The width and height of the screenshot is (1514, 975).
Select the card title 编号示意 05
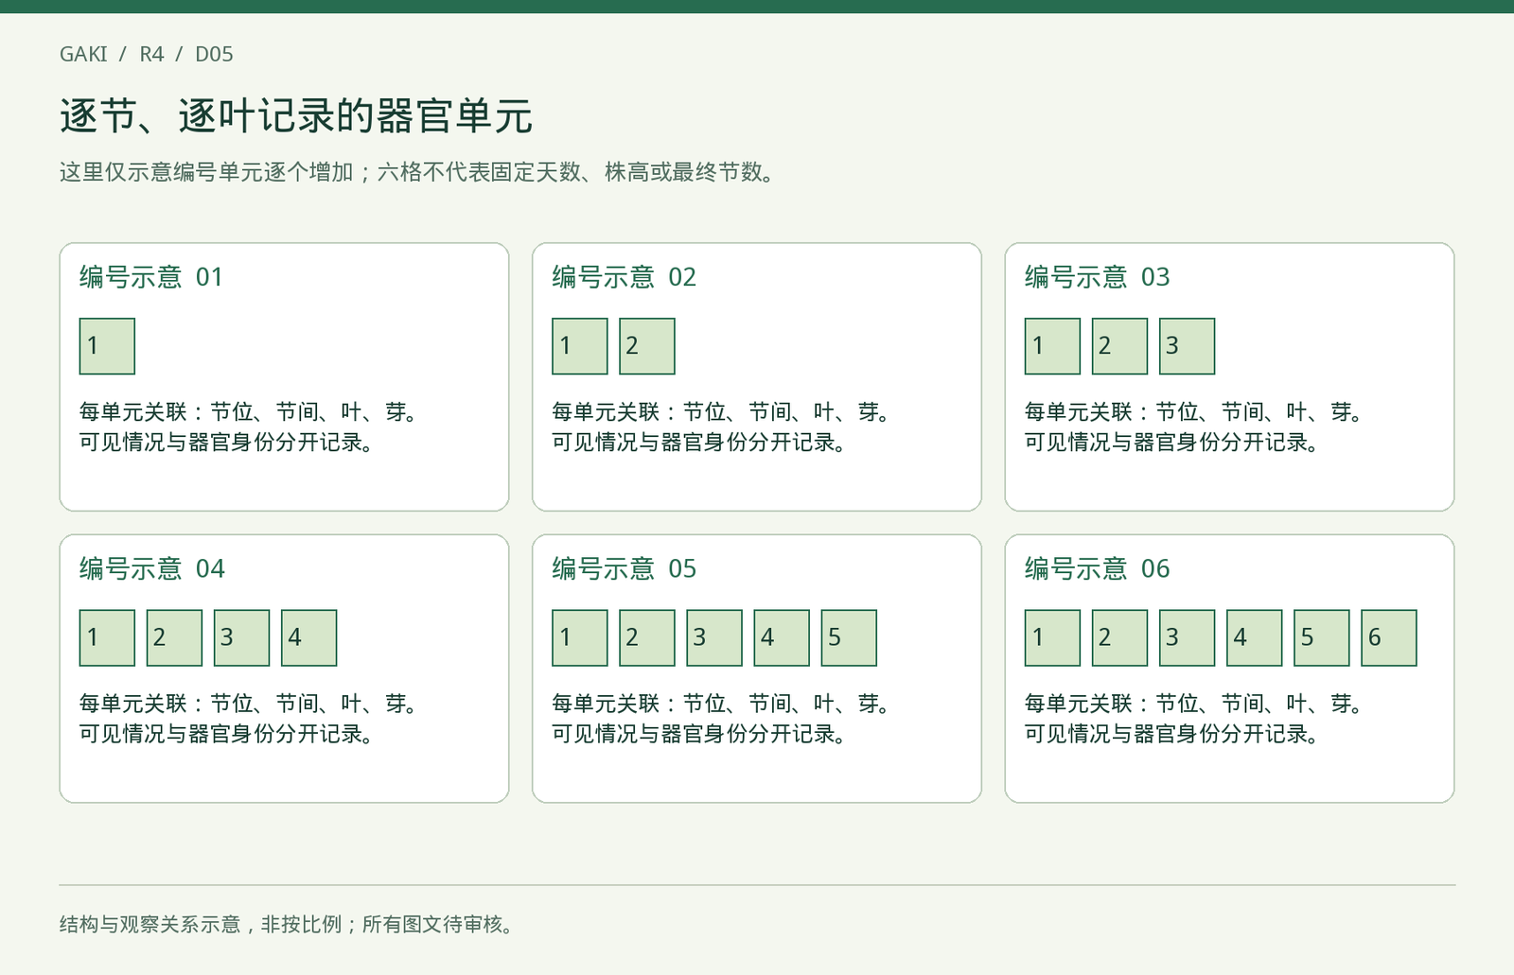point(625,568)
